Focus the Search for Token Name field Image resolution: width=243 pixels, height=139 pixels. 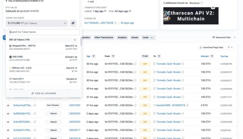pyautogui.click(x=44, y=32)
